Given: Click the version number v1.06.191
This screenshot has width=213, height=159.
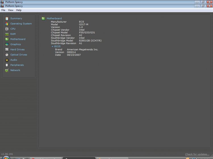Looking at the screenshot, I should click(7, 154).
